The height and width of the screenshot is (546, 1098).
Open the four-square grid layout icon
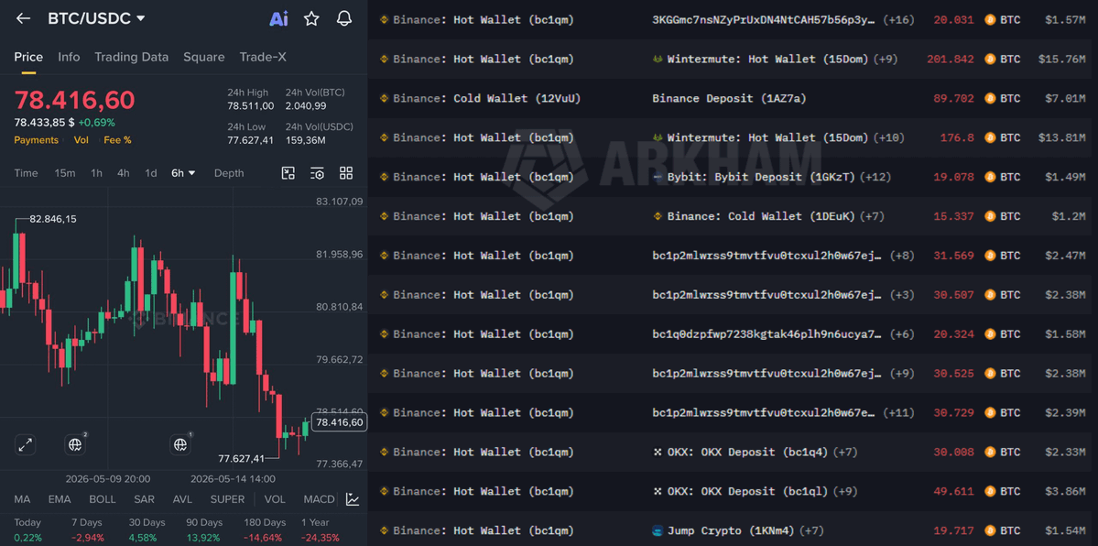click(346, 173)
